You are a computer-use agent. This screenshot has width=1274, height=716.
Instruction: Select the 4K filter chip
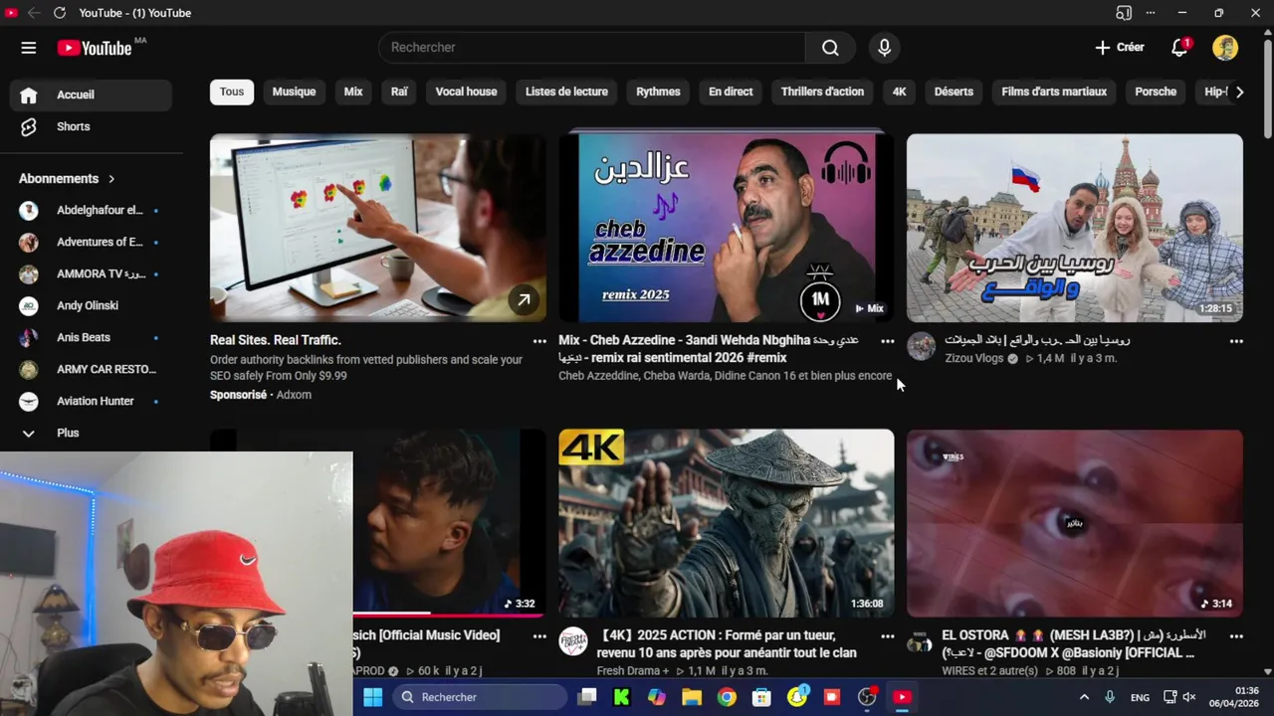[899, 91]
